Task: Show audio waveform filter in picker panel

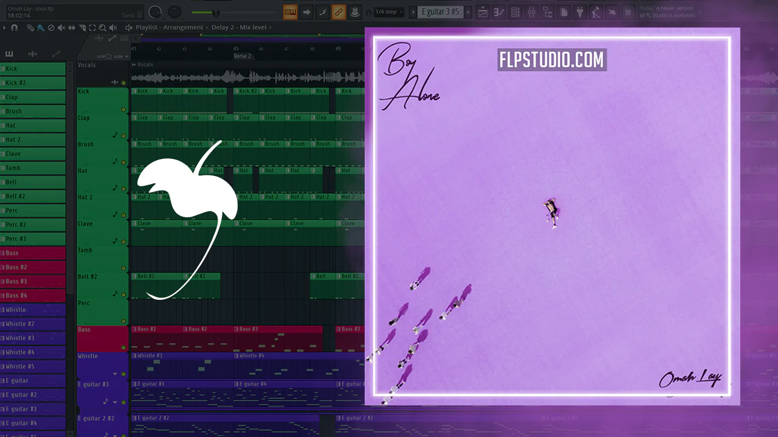Action: [33, 54]
